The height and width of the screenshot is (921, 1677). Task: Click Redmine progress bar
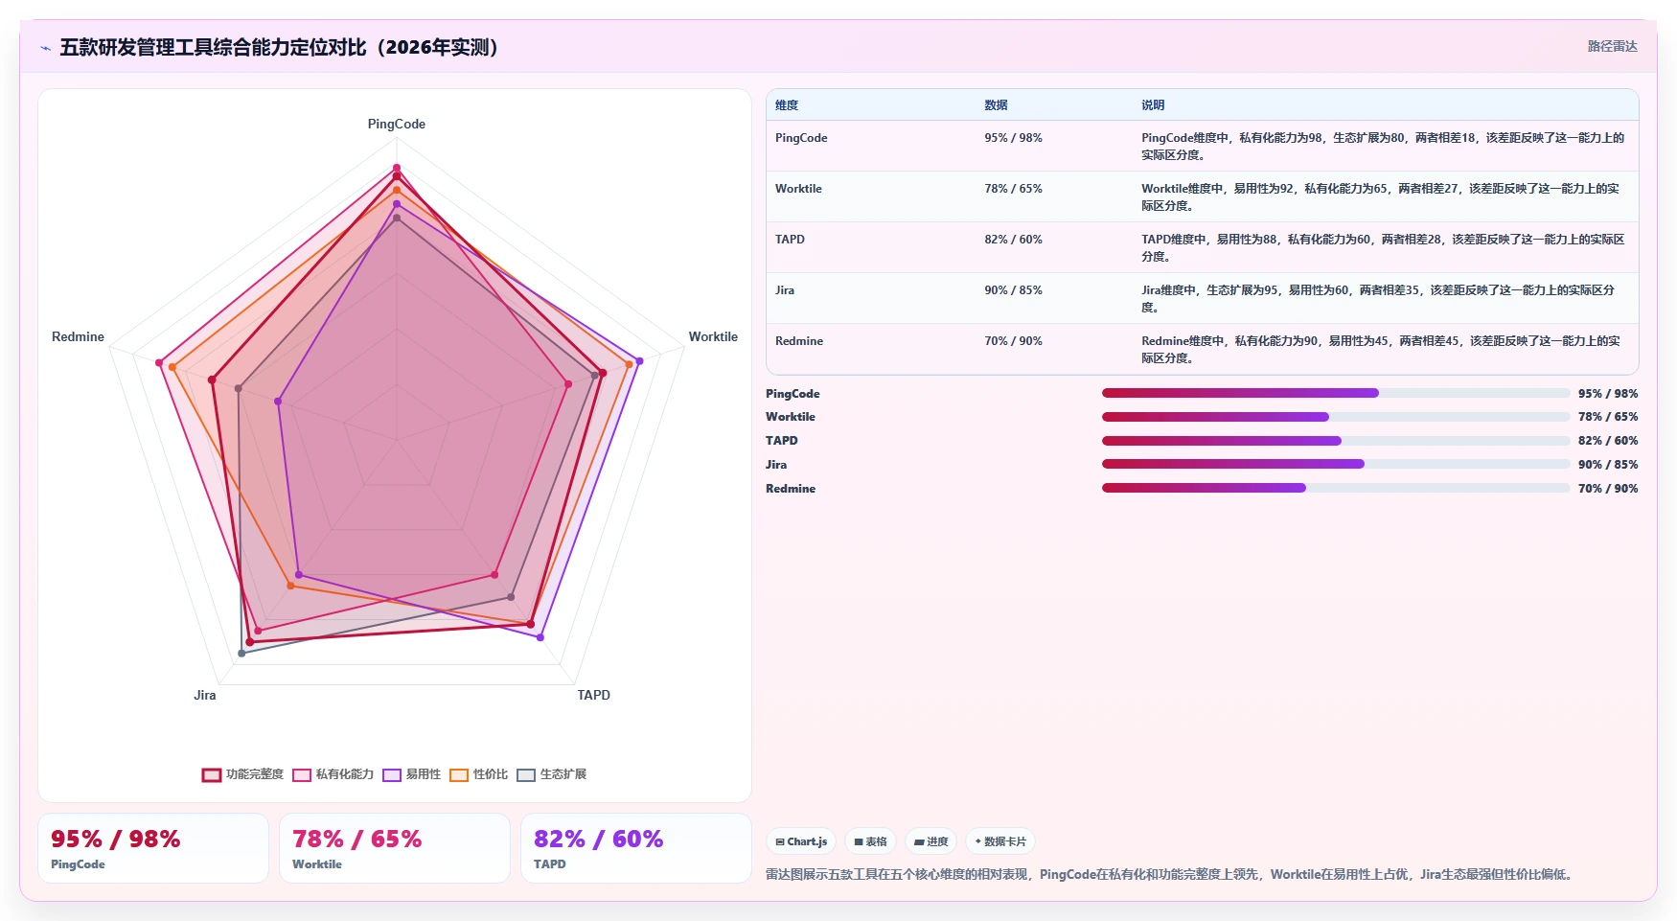pyautogui.click(x=1336, y=488)
